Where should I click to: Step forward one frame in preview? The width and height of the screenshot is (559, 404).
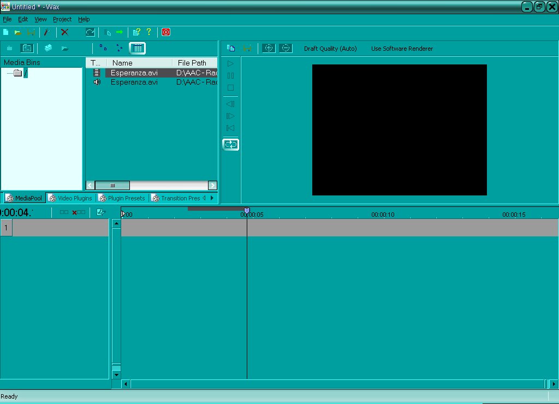[x=231, y=116]
